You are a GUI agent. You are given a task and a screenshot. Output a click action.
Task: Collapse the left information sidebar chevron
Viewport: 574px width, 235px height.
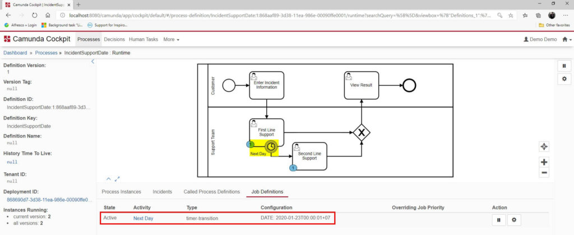point(92,62)
